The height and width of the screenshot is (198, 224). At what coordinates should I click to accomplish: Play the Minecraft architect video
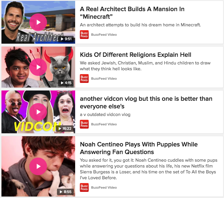pyautogui.click(x=38, y=22)
